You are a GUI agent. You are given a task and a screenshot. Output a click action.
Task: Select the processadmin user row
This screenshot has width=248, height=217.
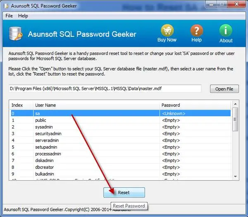(x=121, y=154)
